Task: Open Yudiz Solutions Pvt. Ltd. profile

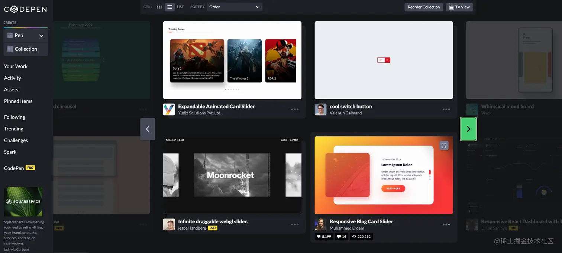Action: pos(200,113)
